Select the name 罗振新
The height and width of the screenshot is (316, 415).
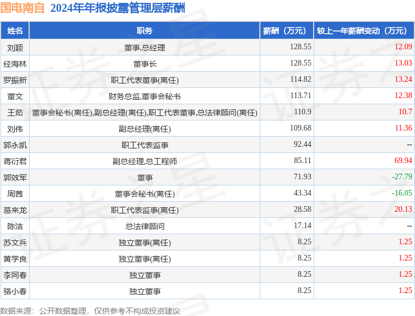click(15, 80)
